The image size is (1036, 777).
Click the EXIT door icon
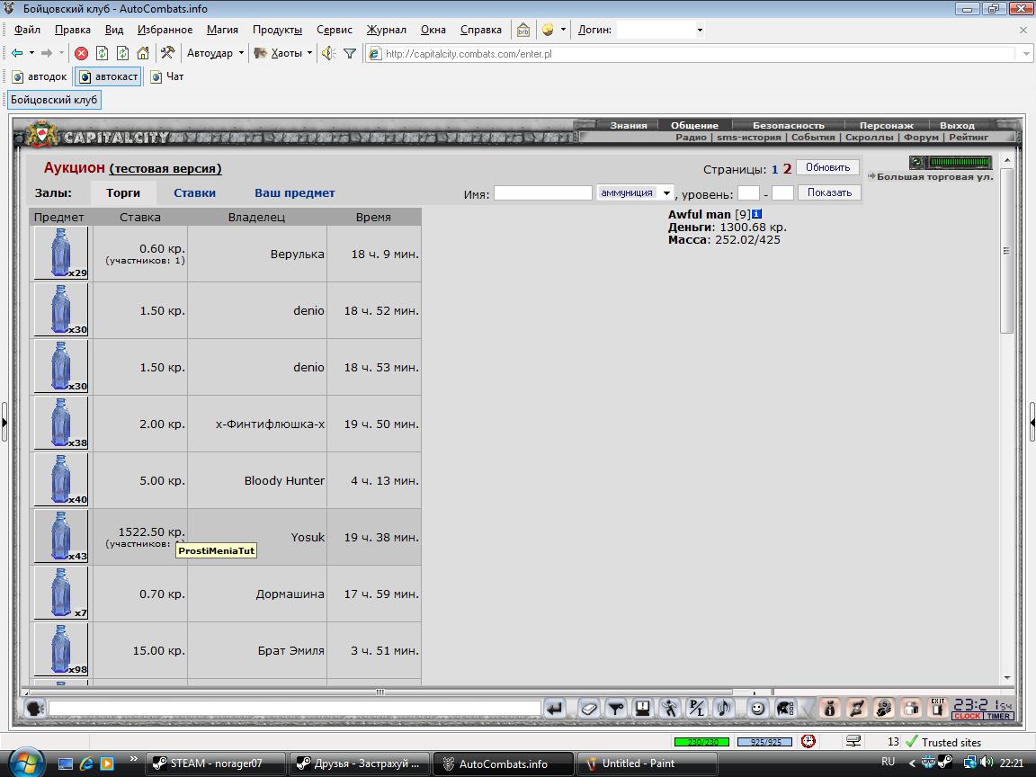tap(937, 709)
